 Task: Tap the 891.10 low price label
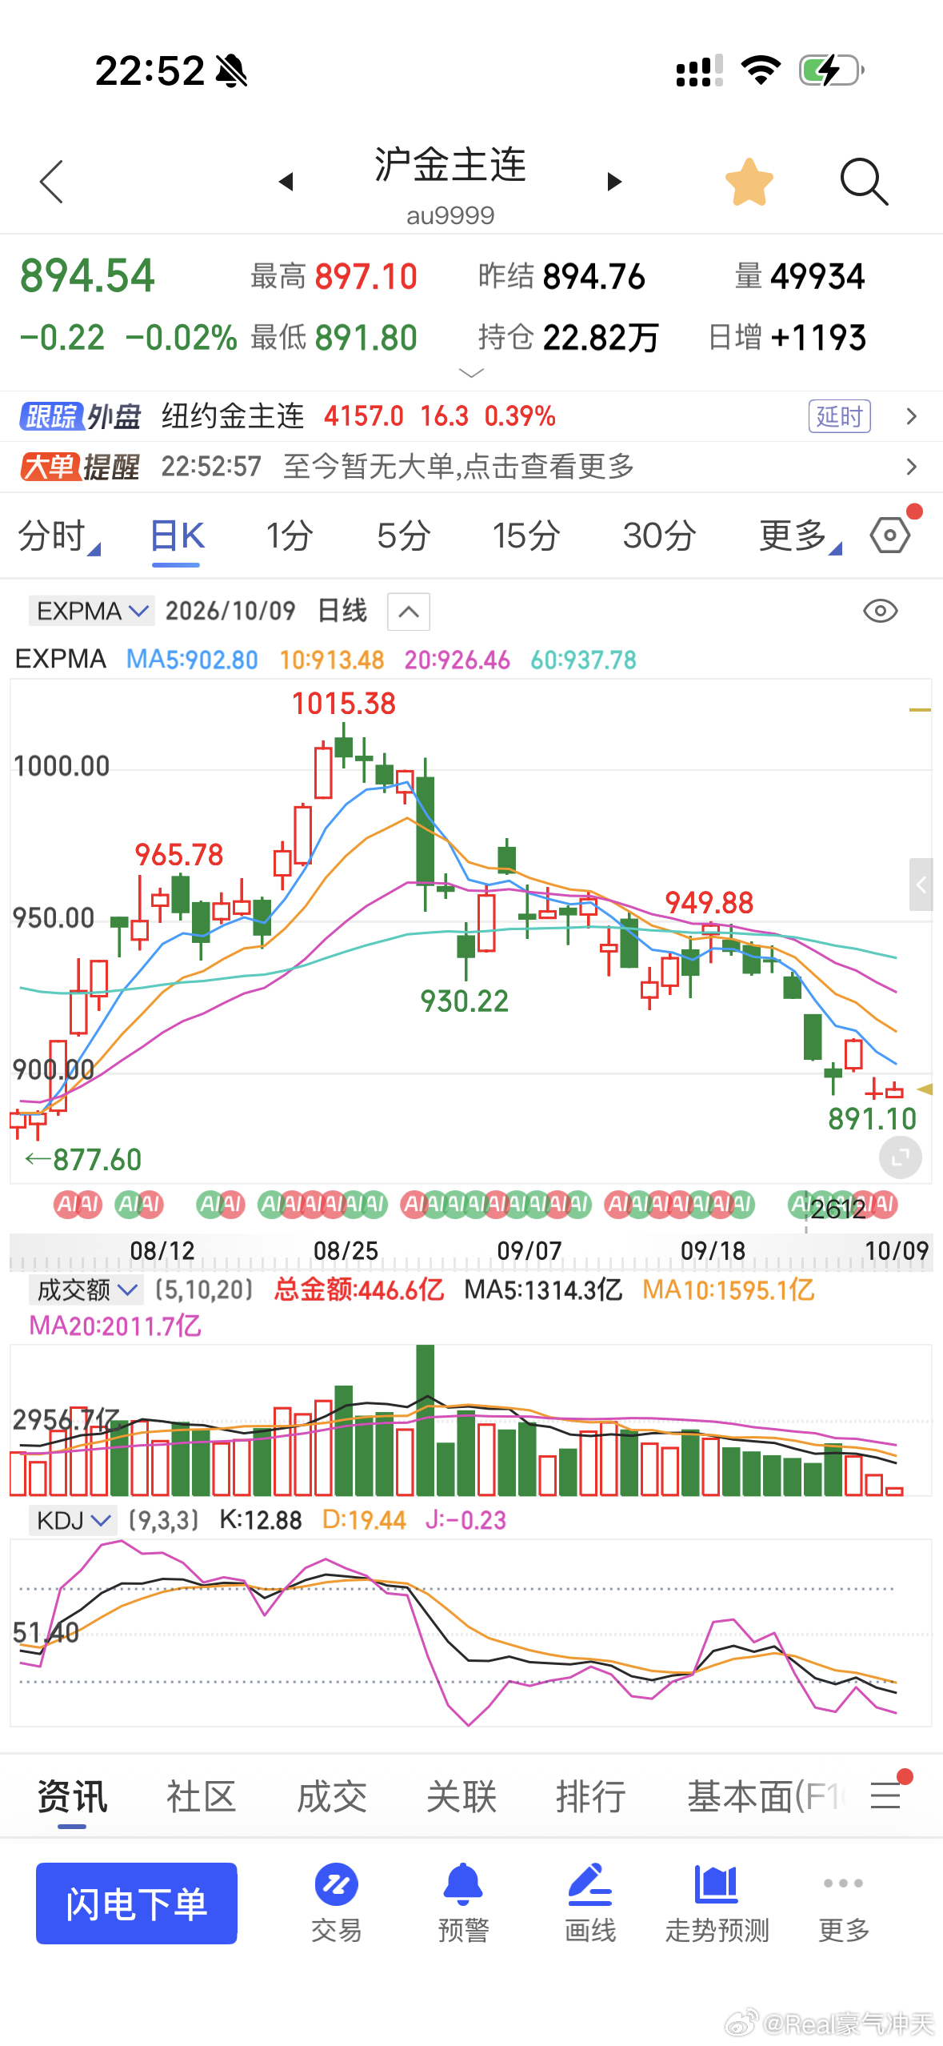(x=872, y=1118)
